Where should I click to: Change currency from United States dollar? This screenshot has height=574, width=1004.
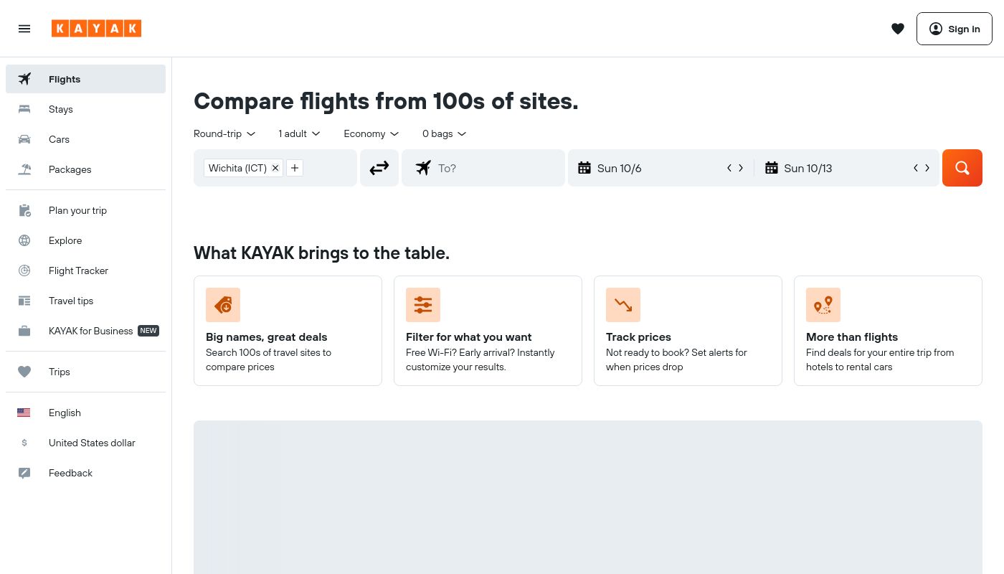(x=85, y=443)
